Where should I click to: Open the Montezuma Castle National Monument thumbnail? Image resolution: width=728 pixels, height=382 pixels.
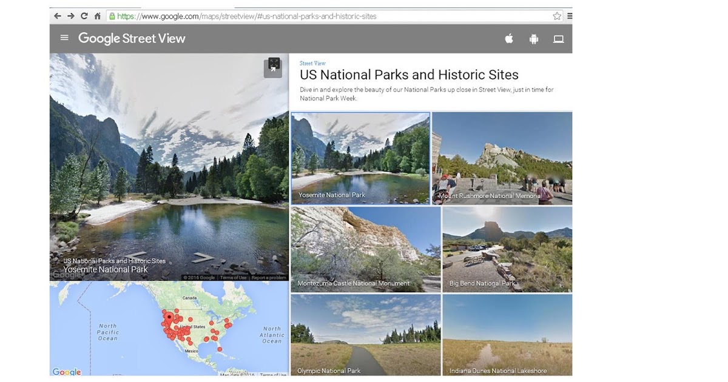click(x=366, y=249)
